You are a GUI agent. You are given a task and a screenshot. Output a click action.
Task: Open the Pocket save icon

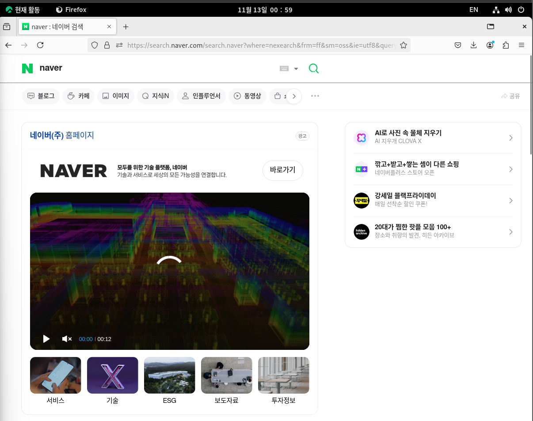[x=458, y=45]
